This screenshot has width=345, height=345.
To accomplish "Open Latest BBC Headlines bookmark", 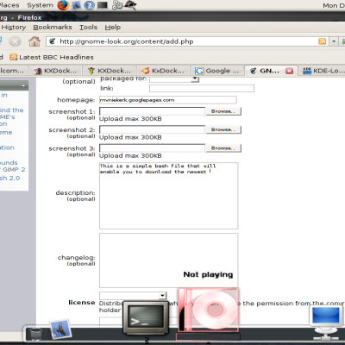I will (x=52, y=57).
